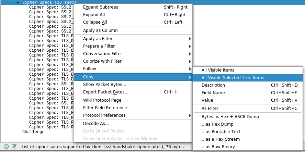Select the Challenge tree item

point(33,132)
